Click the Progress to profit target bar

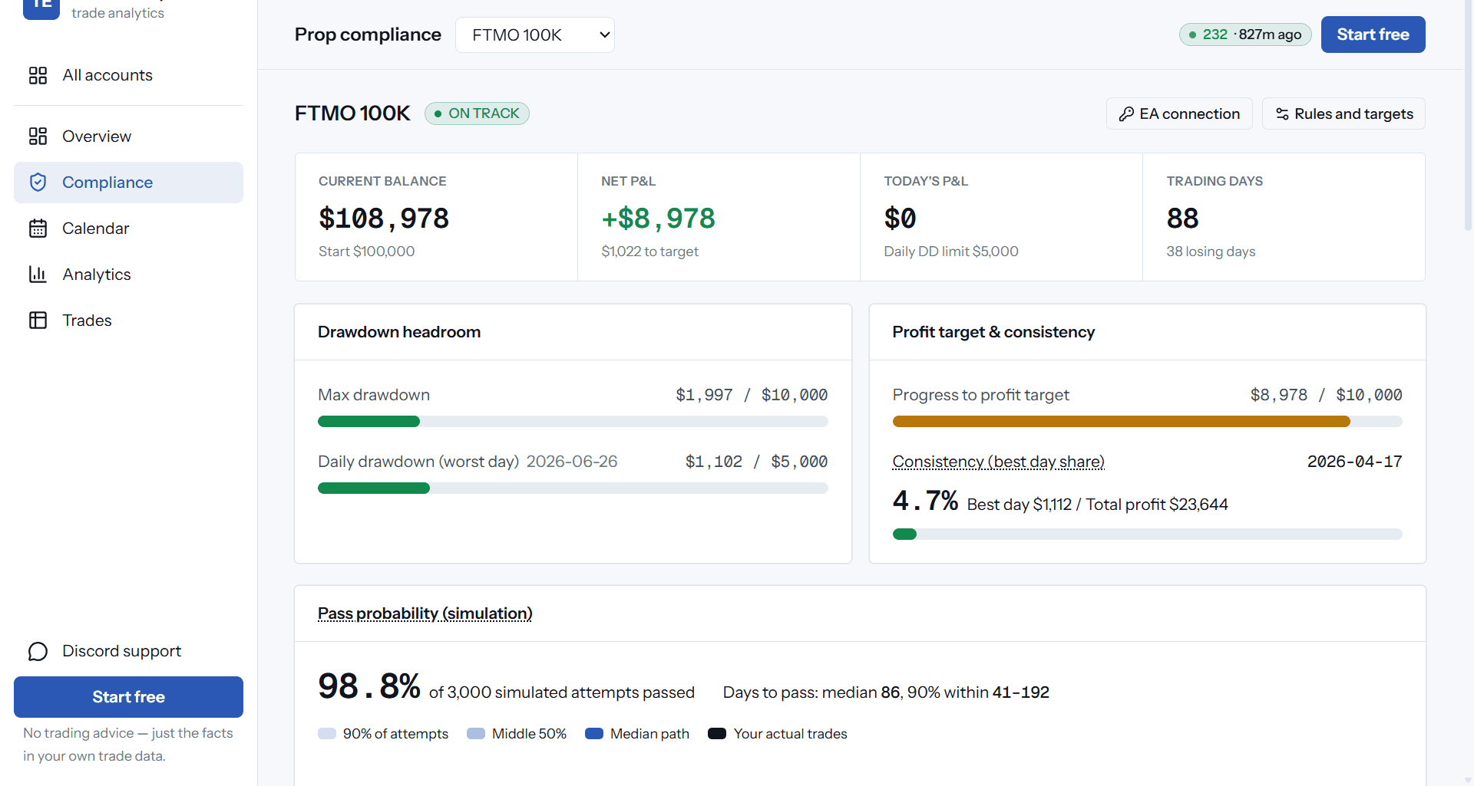[1147, 421]
